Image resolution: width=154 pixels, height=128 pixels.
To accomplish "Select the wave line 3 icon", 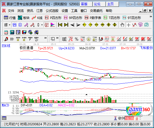I will (x=26, y=25).
